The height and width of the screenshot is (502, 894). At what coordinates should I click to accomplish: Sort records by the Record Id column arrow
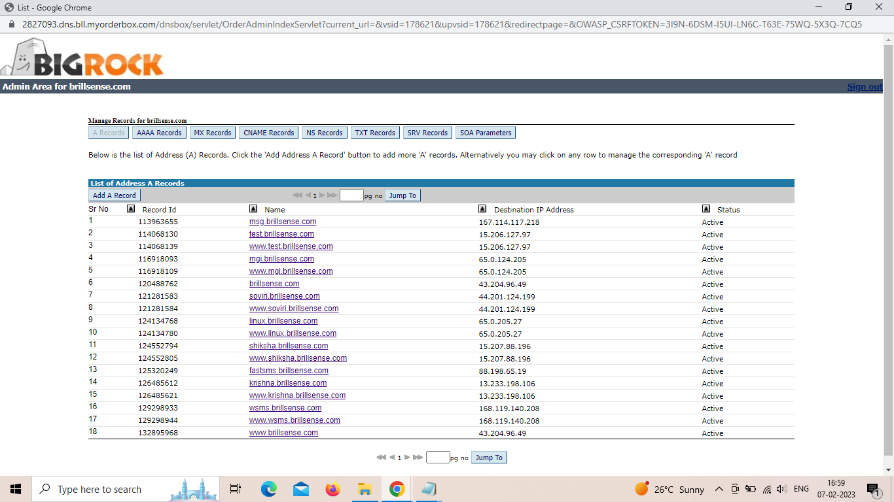pos(131,209)
